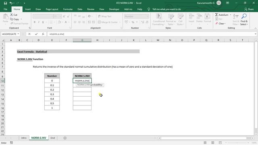Open the Copy dropdown arrow
Viewport: 258px width, 145px height.
coord(21,19)
